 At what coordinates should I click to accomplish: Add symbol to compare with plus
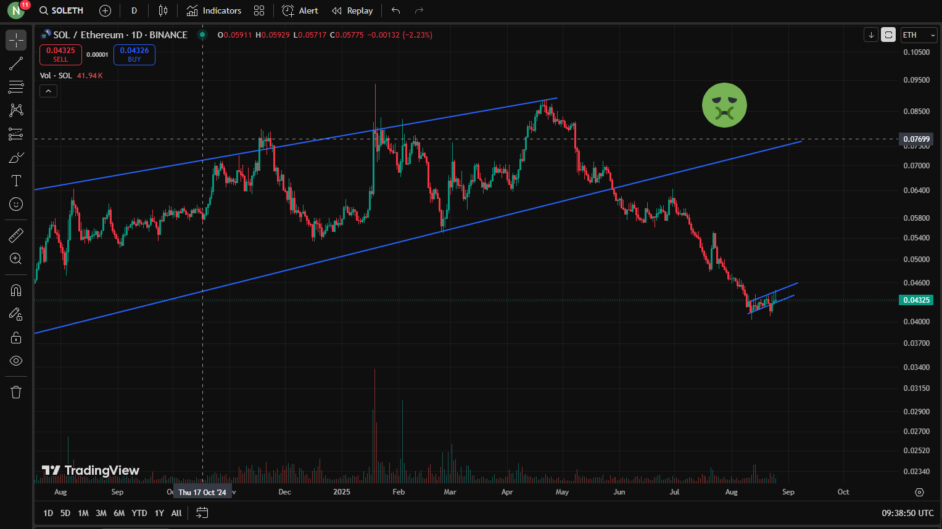105,10
